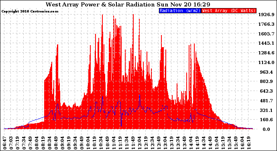Click the 08:04 time label
This screenshot has height=151, width=277.
pyautogui.click(x=37, y=143)
